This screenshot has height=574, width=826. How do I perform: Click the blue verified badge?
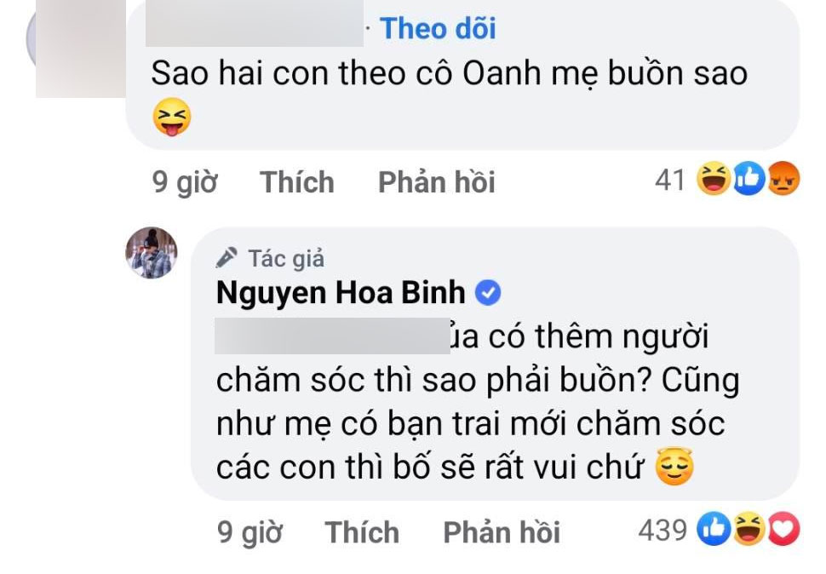488,294
